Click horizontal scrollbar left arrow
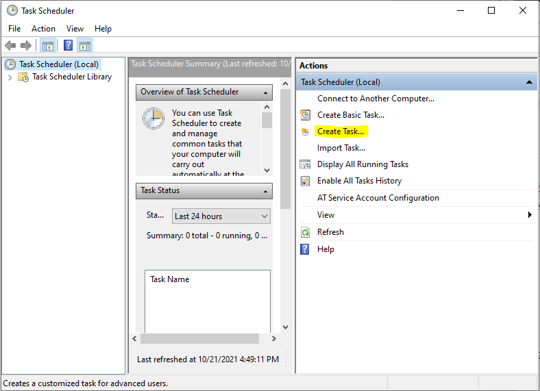 click(x=134, y=339)
